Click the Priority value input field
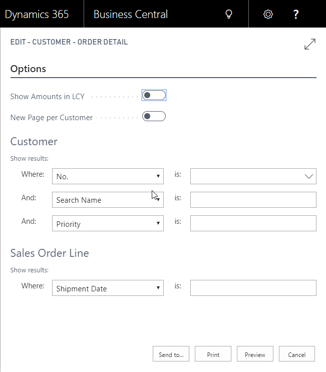This screenshot has height=372, width=326. [253, 223]
